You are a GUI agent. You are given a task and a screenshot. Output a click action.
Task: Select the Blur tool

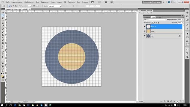point(3,46)
